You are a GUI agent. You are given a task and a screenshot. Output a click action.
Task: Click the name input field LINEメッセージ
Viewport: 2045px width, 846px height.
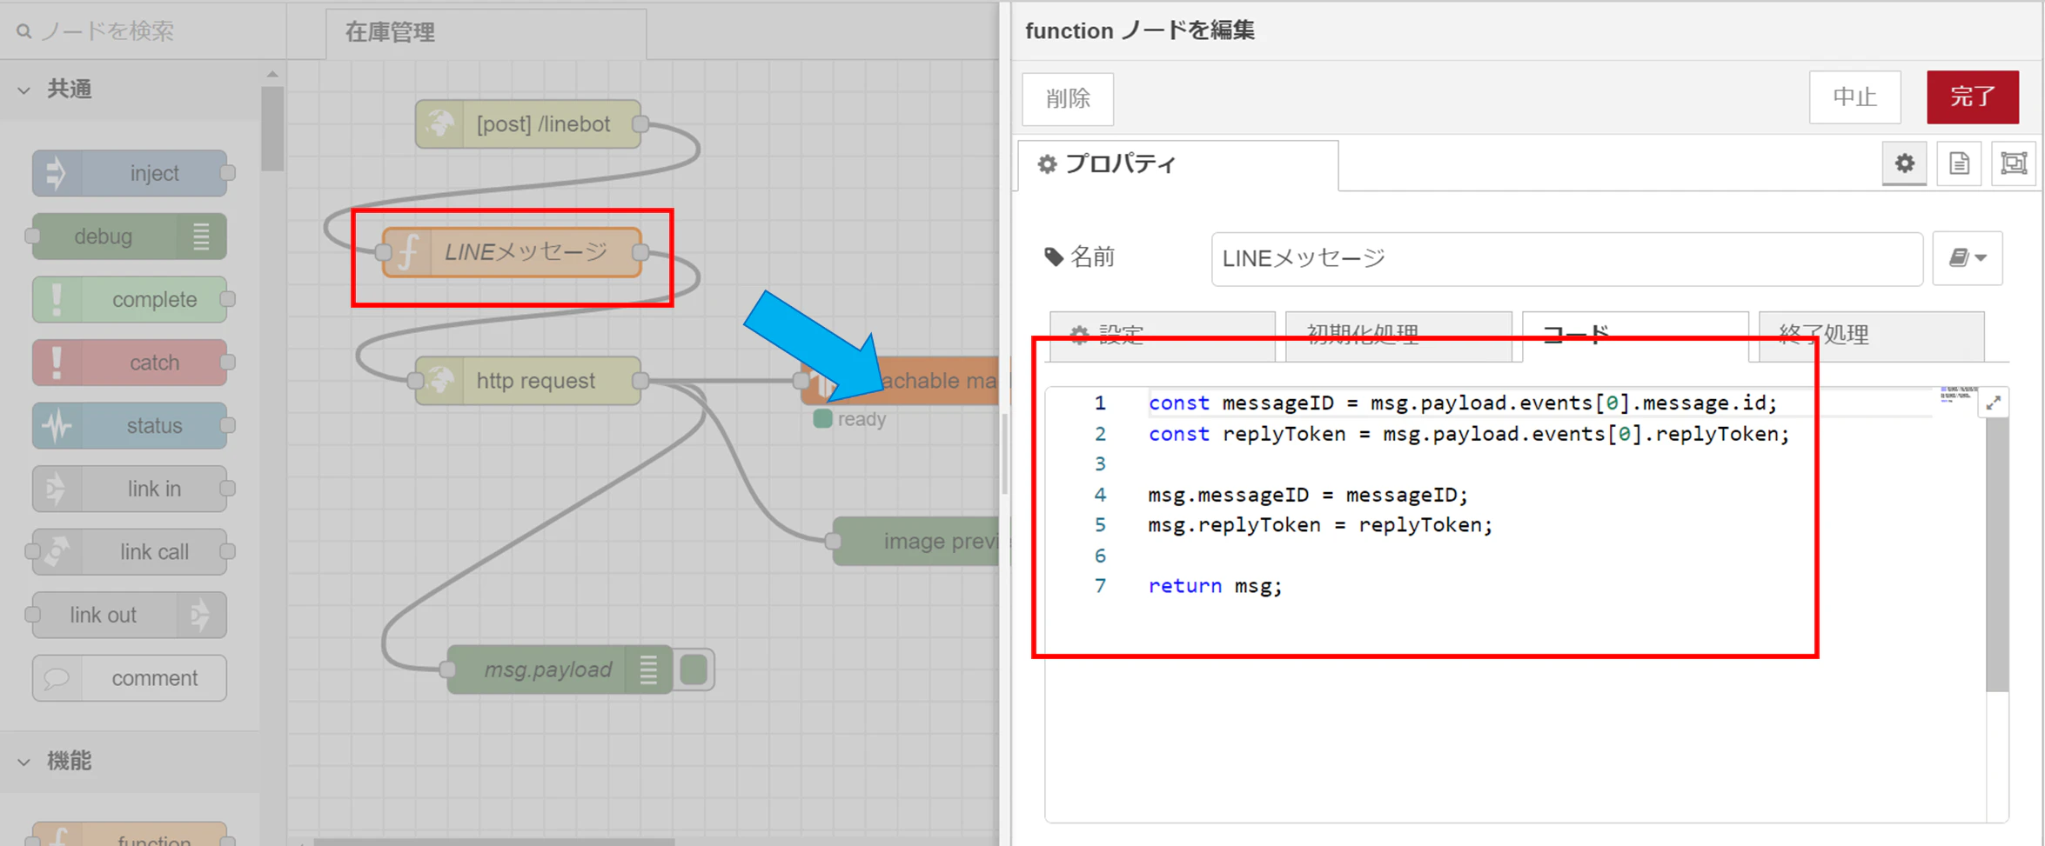click(1566, 258)
